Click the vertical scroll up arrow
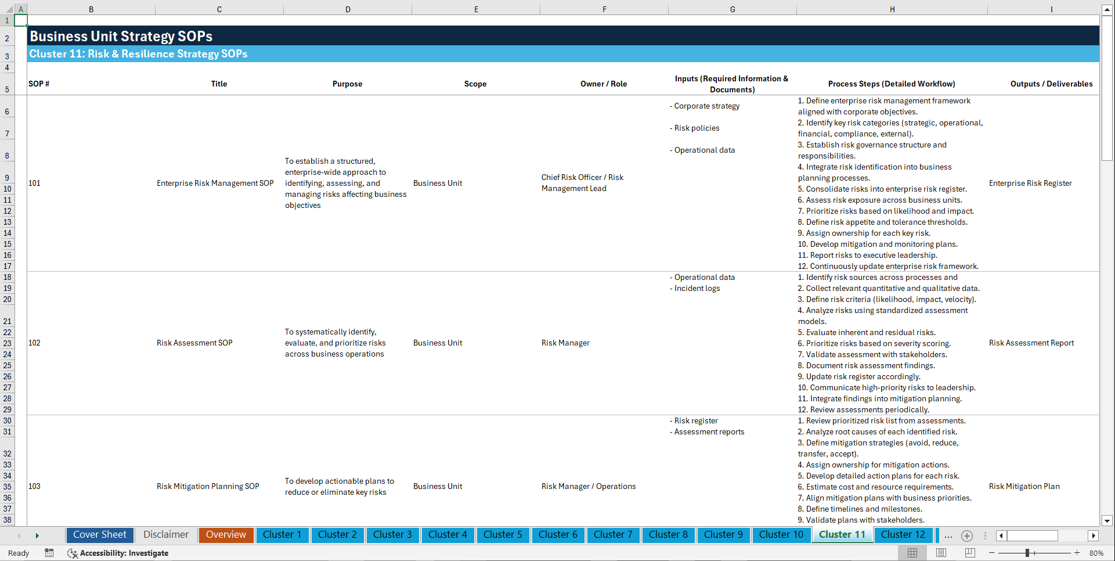 [x=1107, y=10]
